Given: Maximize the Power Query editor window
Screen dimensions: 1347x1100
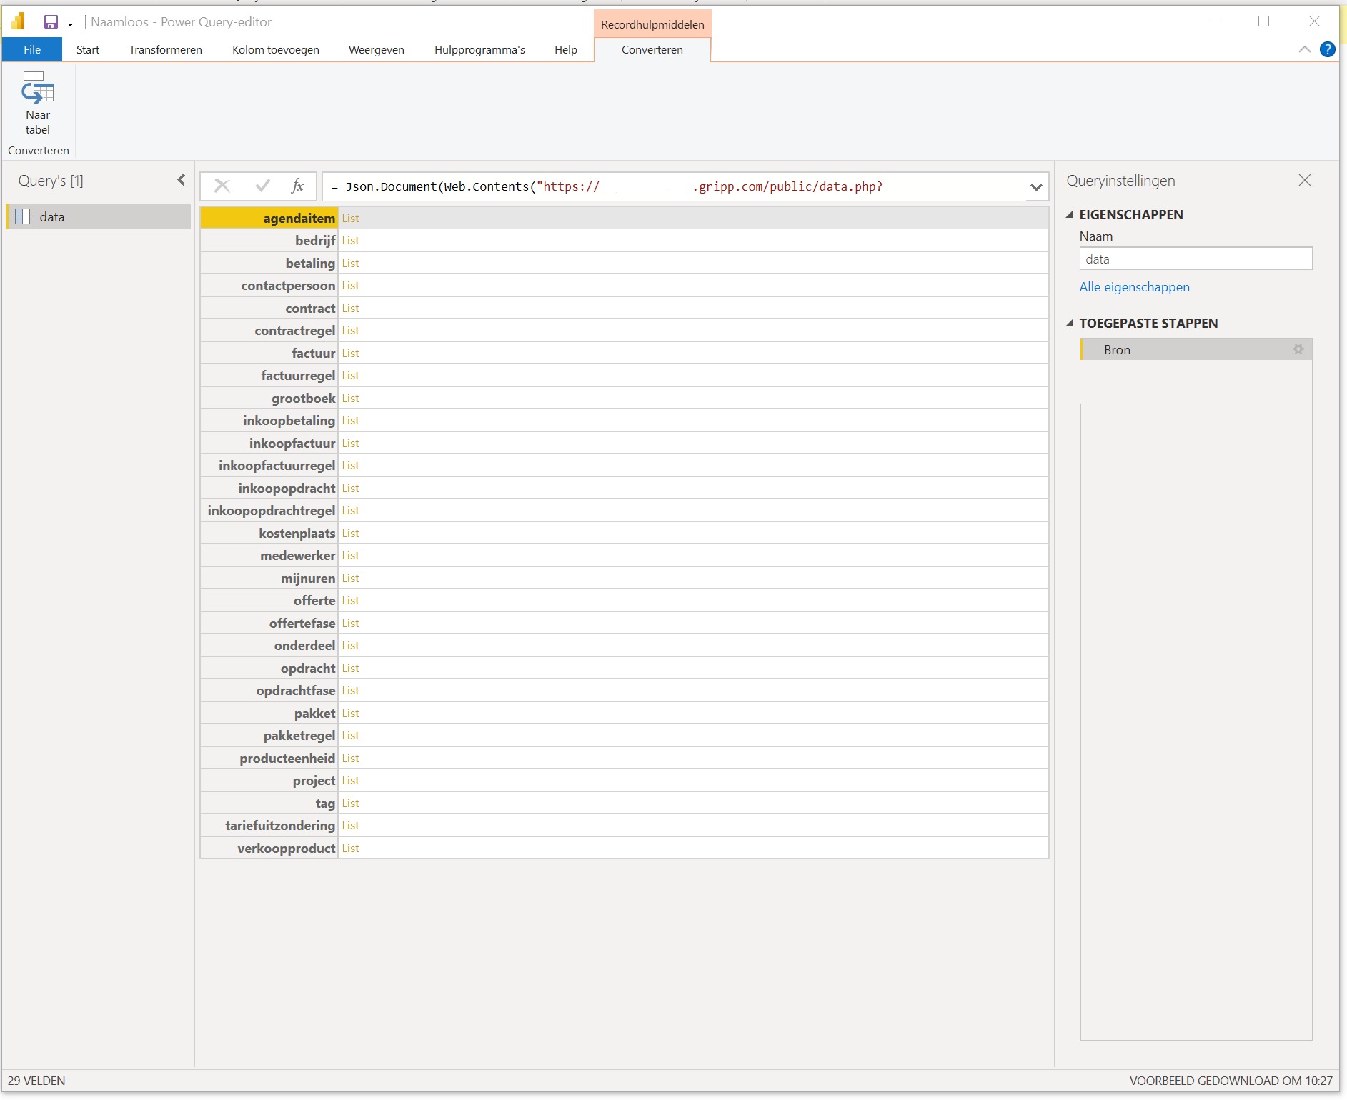Looking at the screenshot, I should coord(1263,21).
